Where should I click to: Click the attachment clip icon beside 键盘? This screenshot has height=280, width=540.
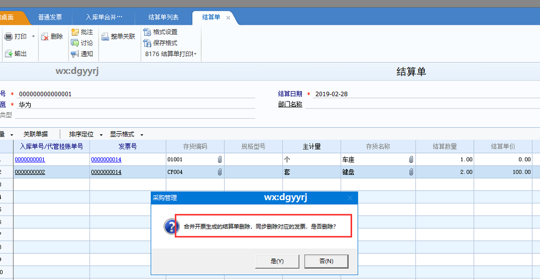411,172
